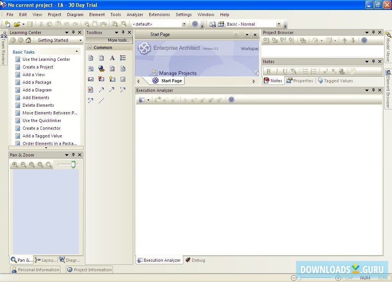The image size is (392, 282).
Task: Click the status bar zoom slider handle
Action: 299,277
